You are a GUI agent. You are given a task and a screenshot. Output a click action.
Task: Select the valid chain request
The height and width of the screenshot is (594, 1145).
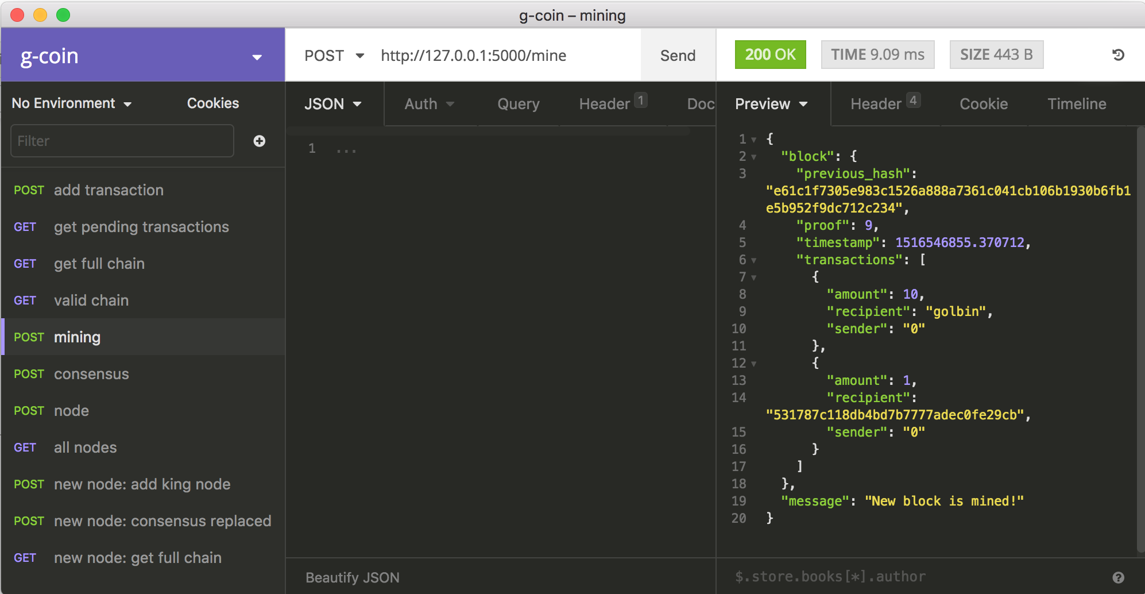(144, 300)
